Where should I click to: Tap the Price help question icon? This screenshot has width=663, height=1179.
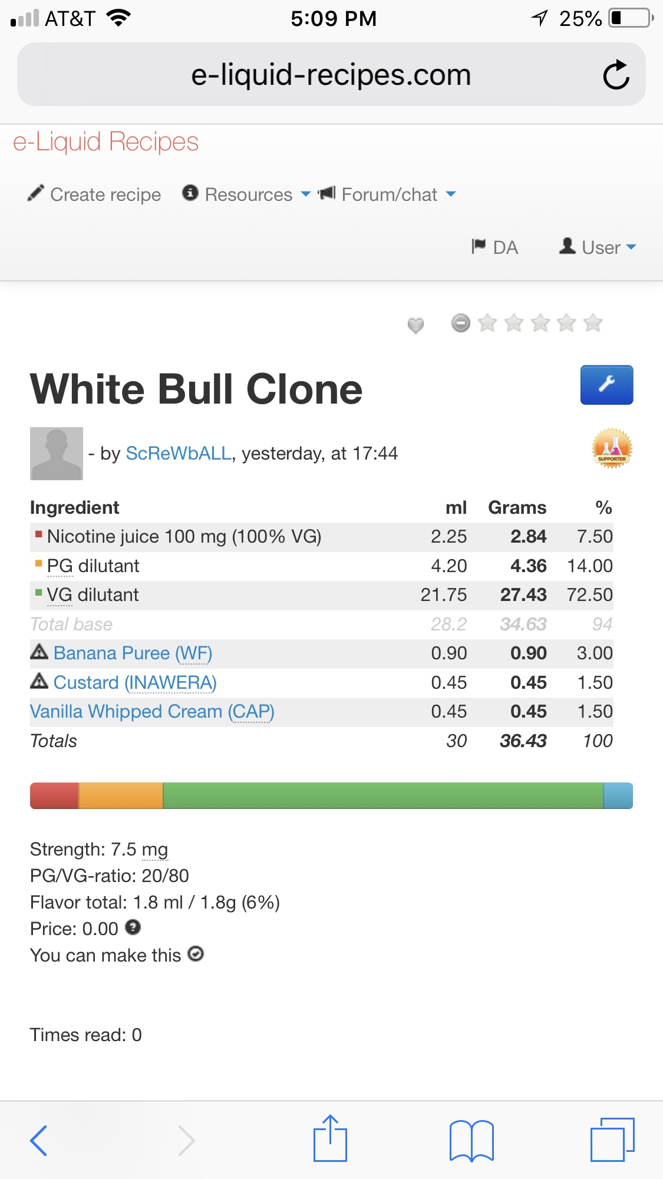(x=133, y=927)
